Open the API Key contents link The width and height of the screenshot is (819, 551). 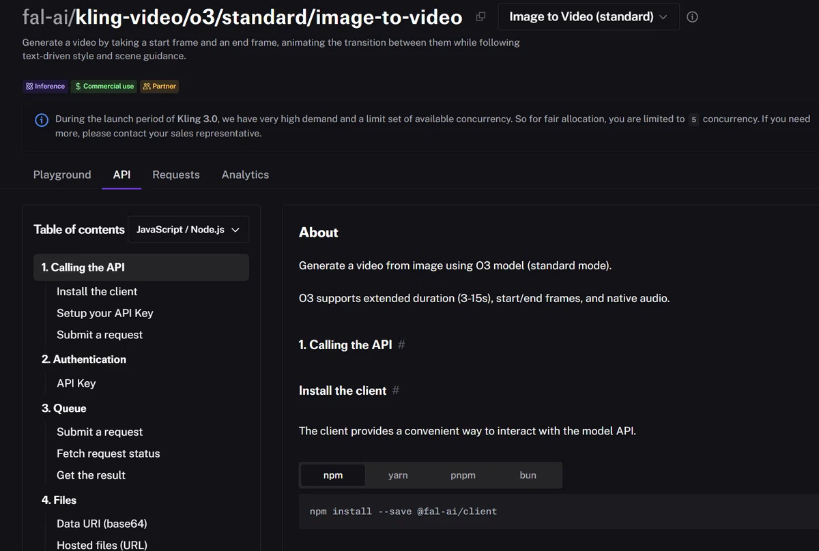pos(76,383)
